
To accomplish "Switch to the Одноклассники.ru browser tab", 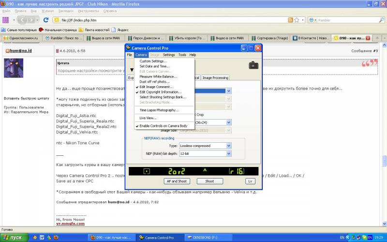I will (x=21, y=38).
